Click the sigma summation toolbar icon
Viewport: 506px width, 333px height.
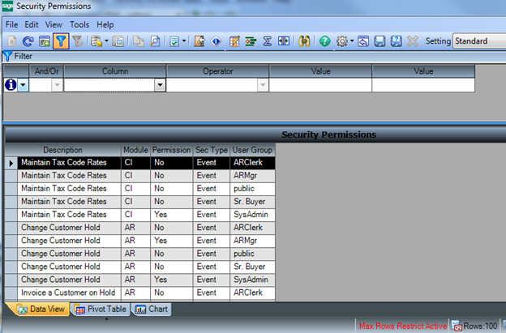point(267,41)
